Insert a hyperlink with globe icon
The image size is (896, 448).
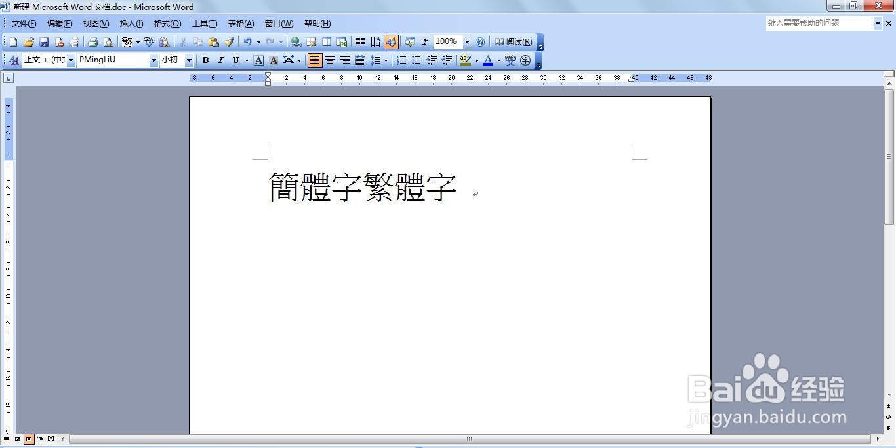[296, 42]
